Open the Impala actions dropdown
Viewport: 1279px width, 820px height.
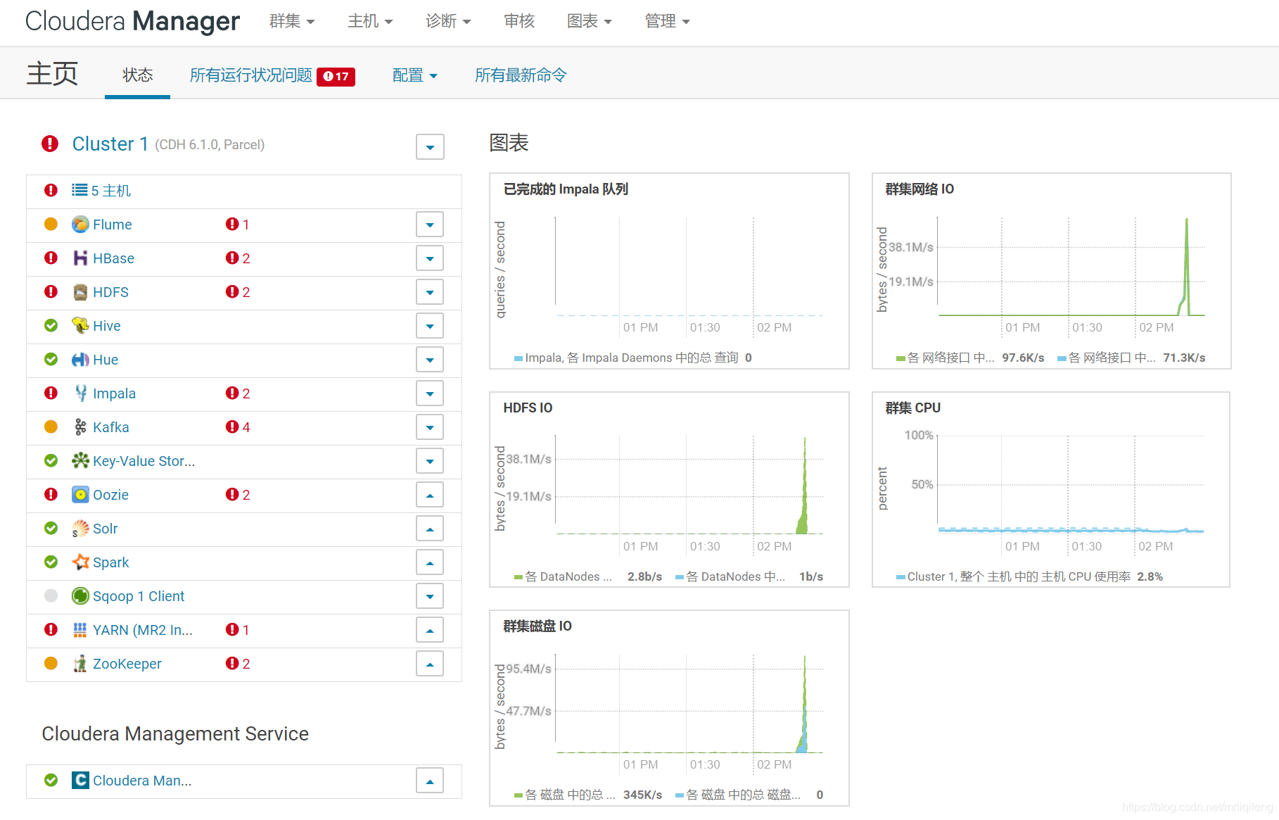point(430,393)
